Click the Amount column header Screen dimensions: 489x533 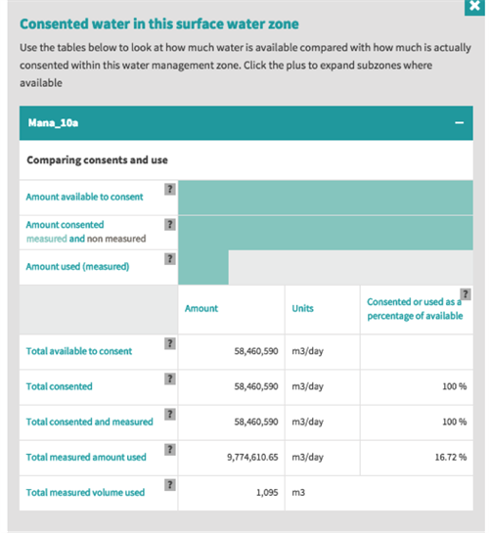click(x=201, y=308)
